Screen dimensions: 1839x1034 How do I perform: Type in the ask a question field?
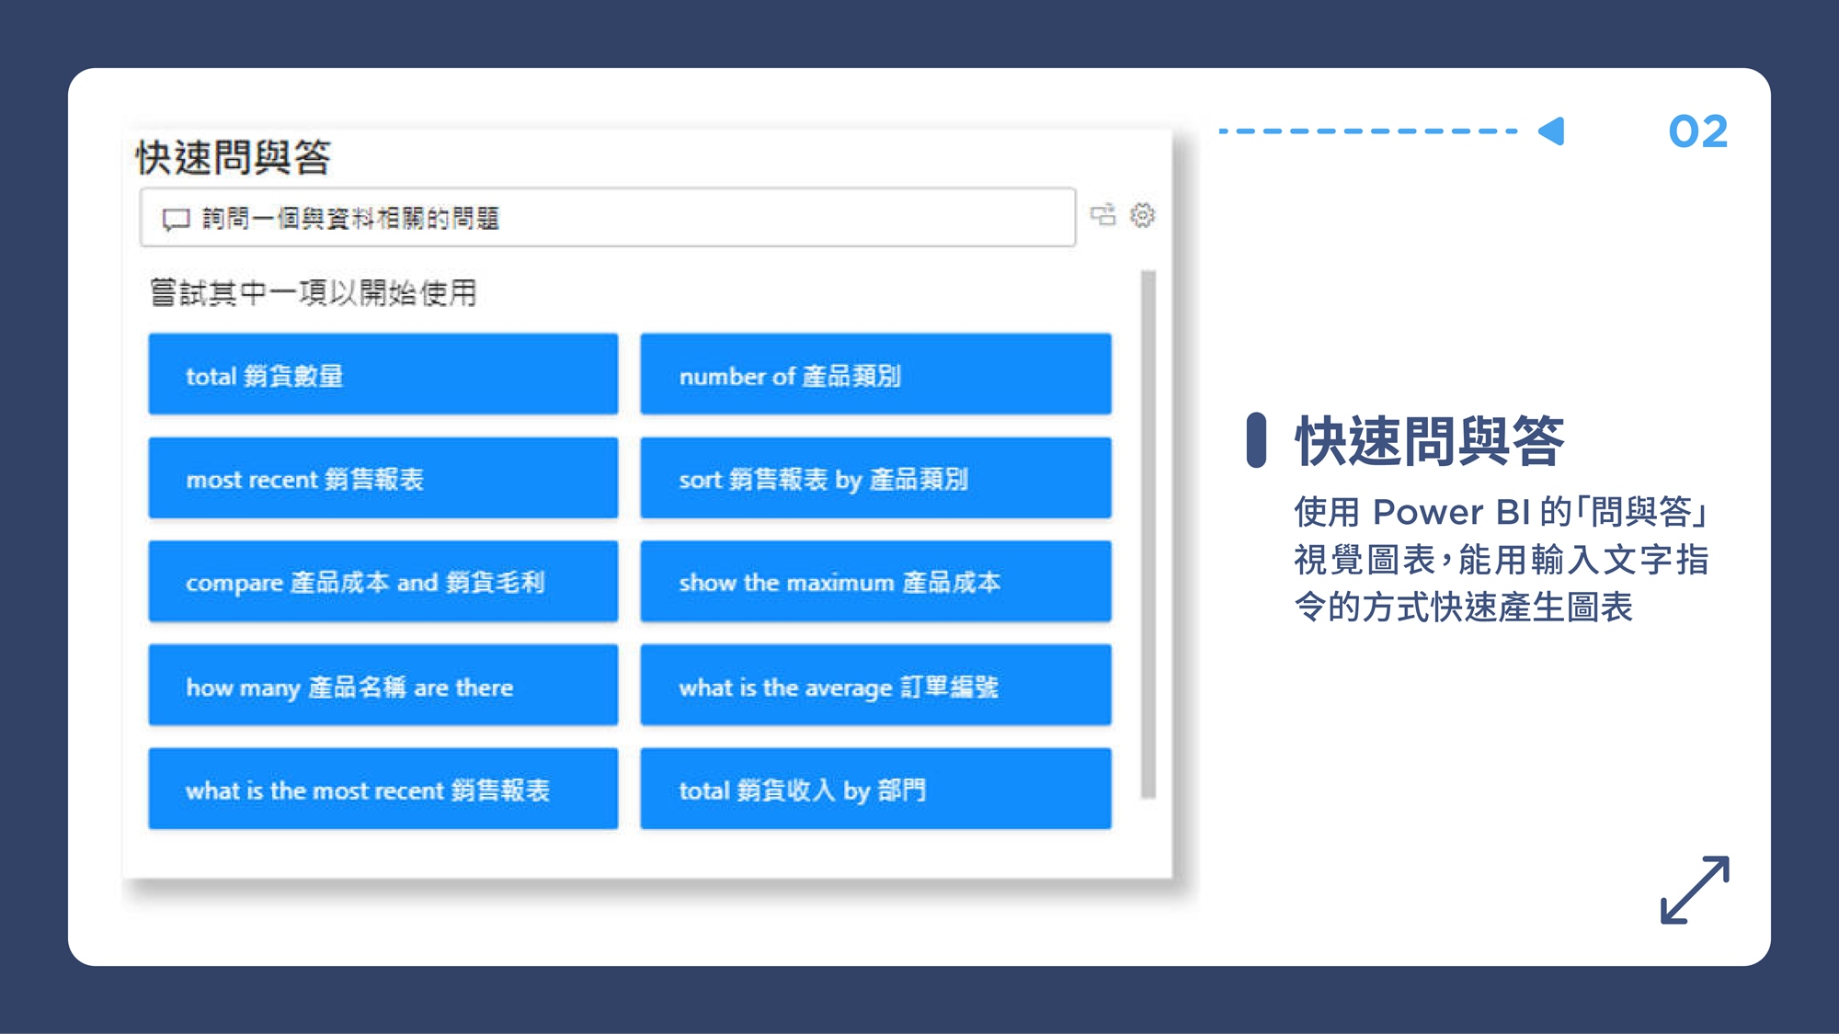click(x=607, y=218)
